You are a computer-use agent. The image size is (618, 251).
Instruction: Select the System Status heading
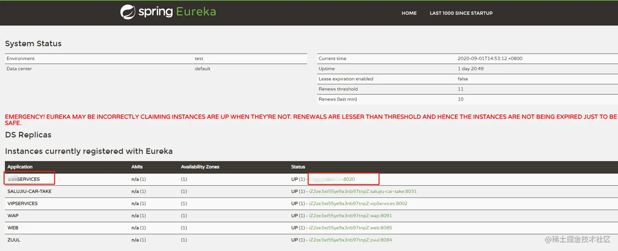[x=33, y=44]
